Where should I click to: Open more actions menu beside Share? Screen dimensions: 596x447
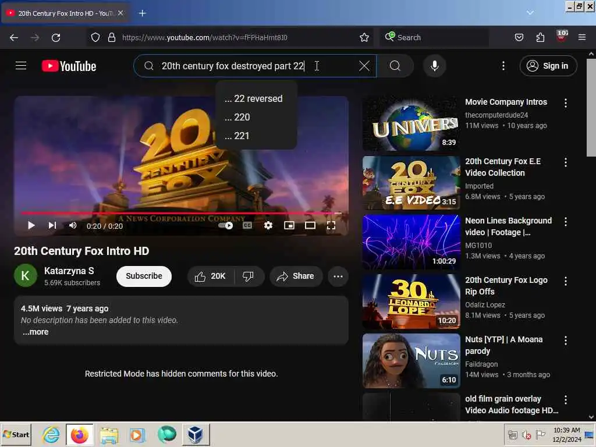pos(338,276)
